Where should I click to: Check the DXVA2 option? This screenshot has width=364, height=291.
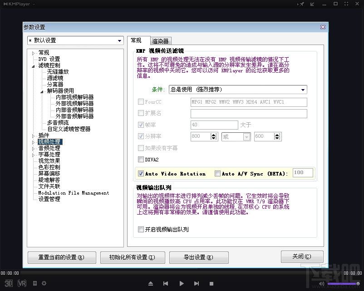click(140, 160)
